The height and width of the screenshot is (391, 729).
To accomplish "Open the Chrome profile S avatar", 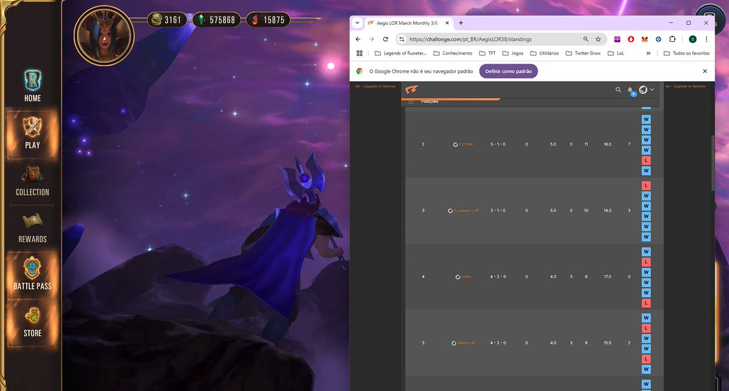I will click(693, 39).
